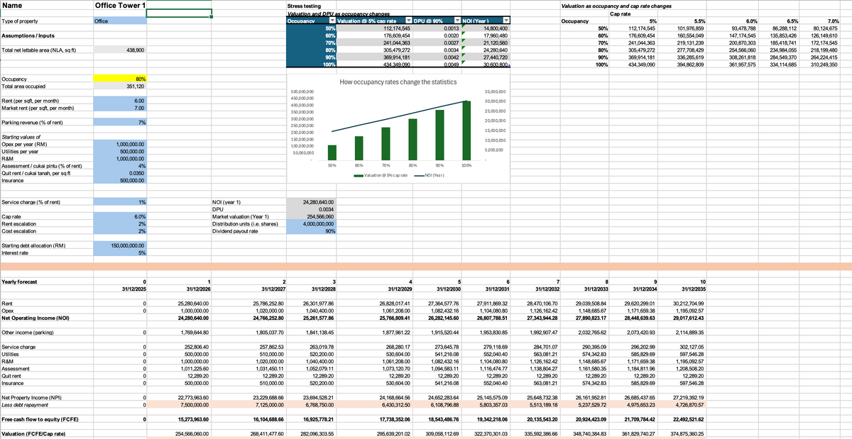This screenshot has width=852, height=439.
Task: Select the Office Tower 1 name cell
Action: (x=121, y=6)
